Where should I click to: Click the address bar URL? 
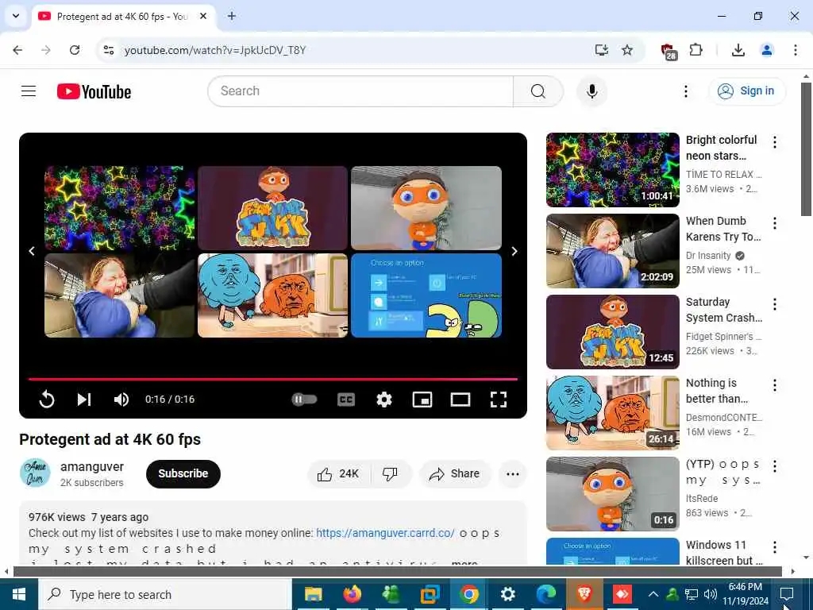tap(214, 50)
